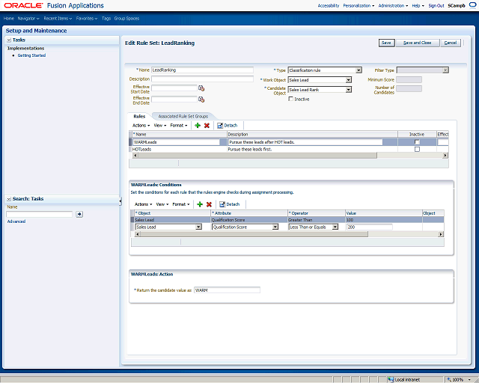Add a new rule with green plus icon in Rules toolbar

[x=198, y=126]
